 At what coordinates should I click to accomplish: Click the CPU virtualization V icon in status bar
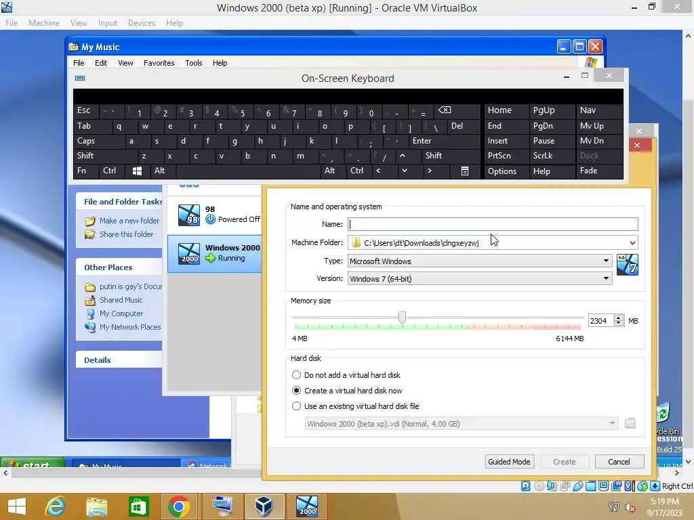pos(629,486)
